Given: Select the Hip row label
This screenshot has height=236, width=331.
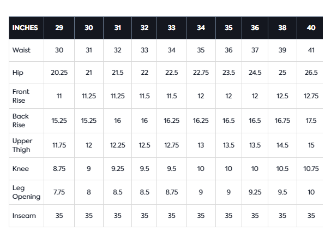Looking at the screenshot, I should [x=17, y=73].
